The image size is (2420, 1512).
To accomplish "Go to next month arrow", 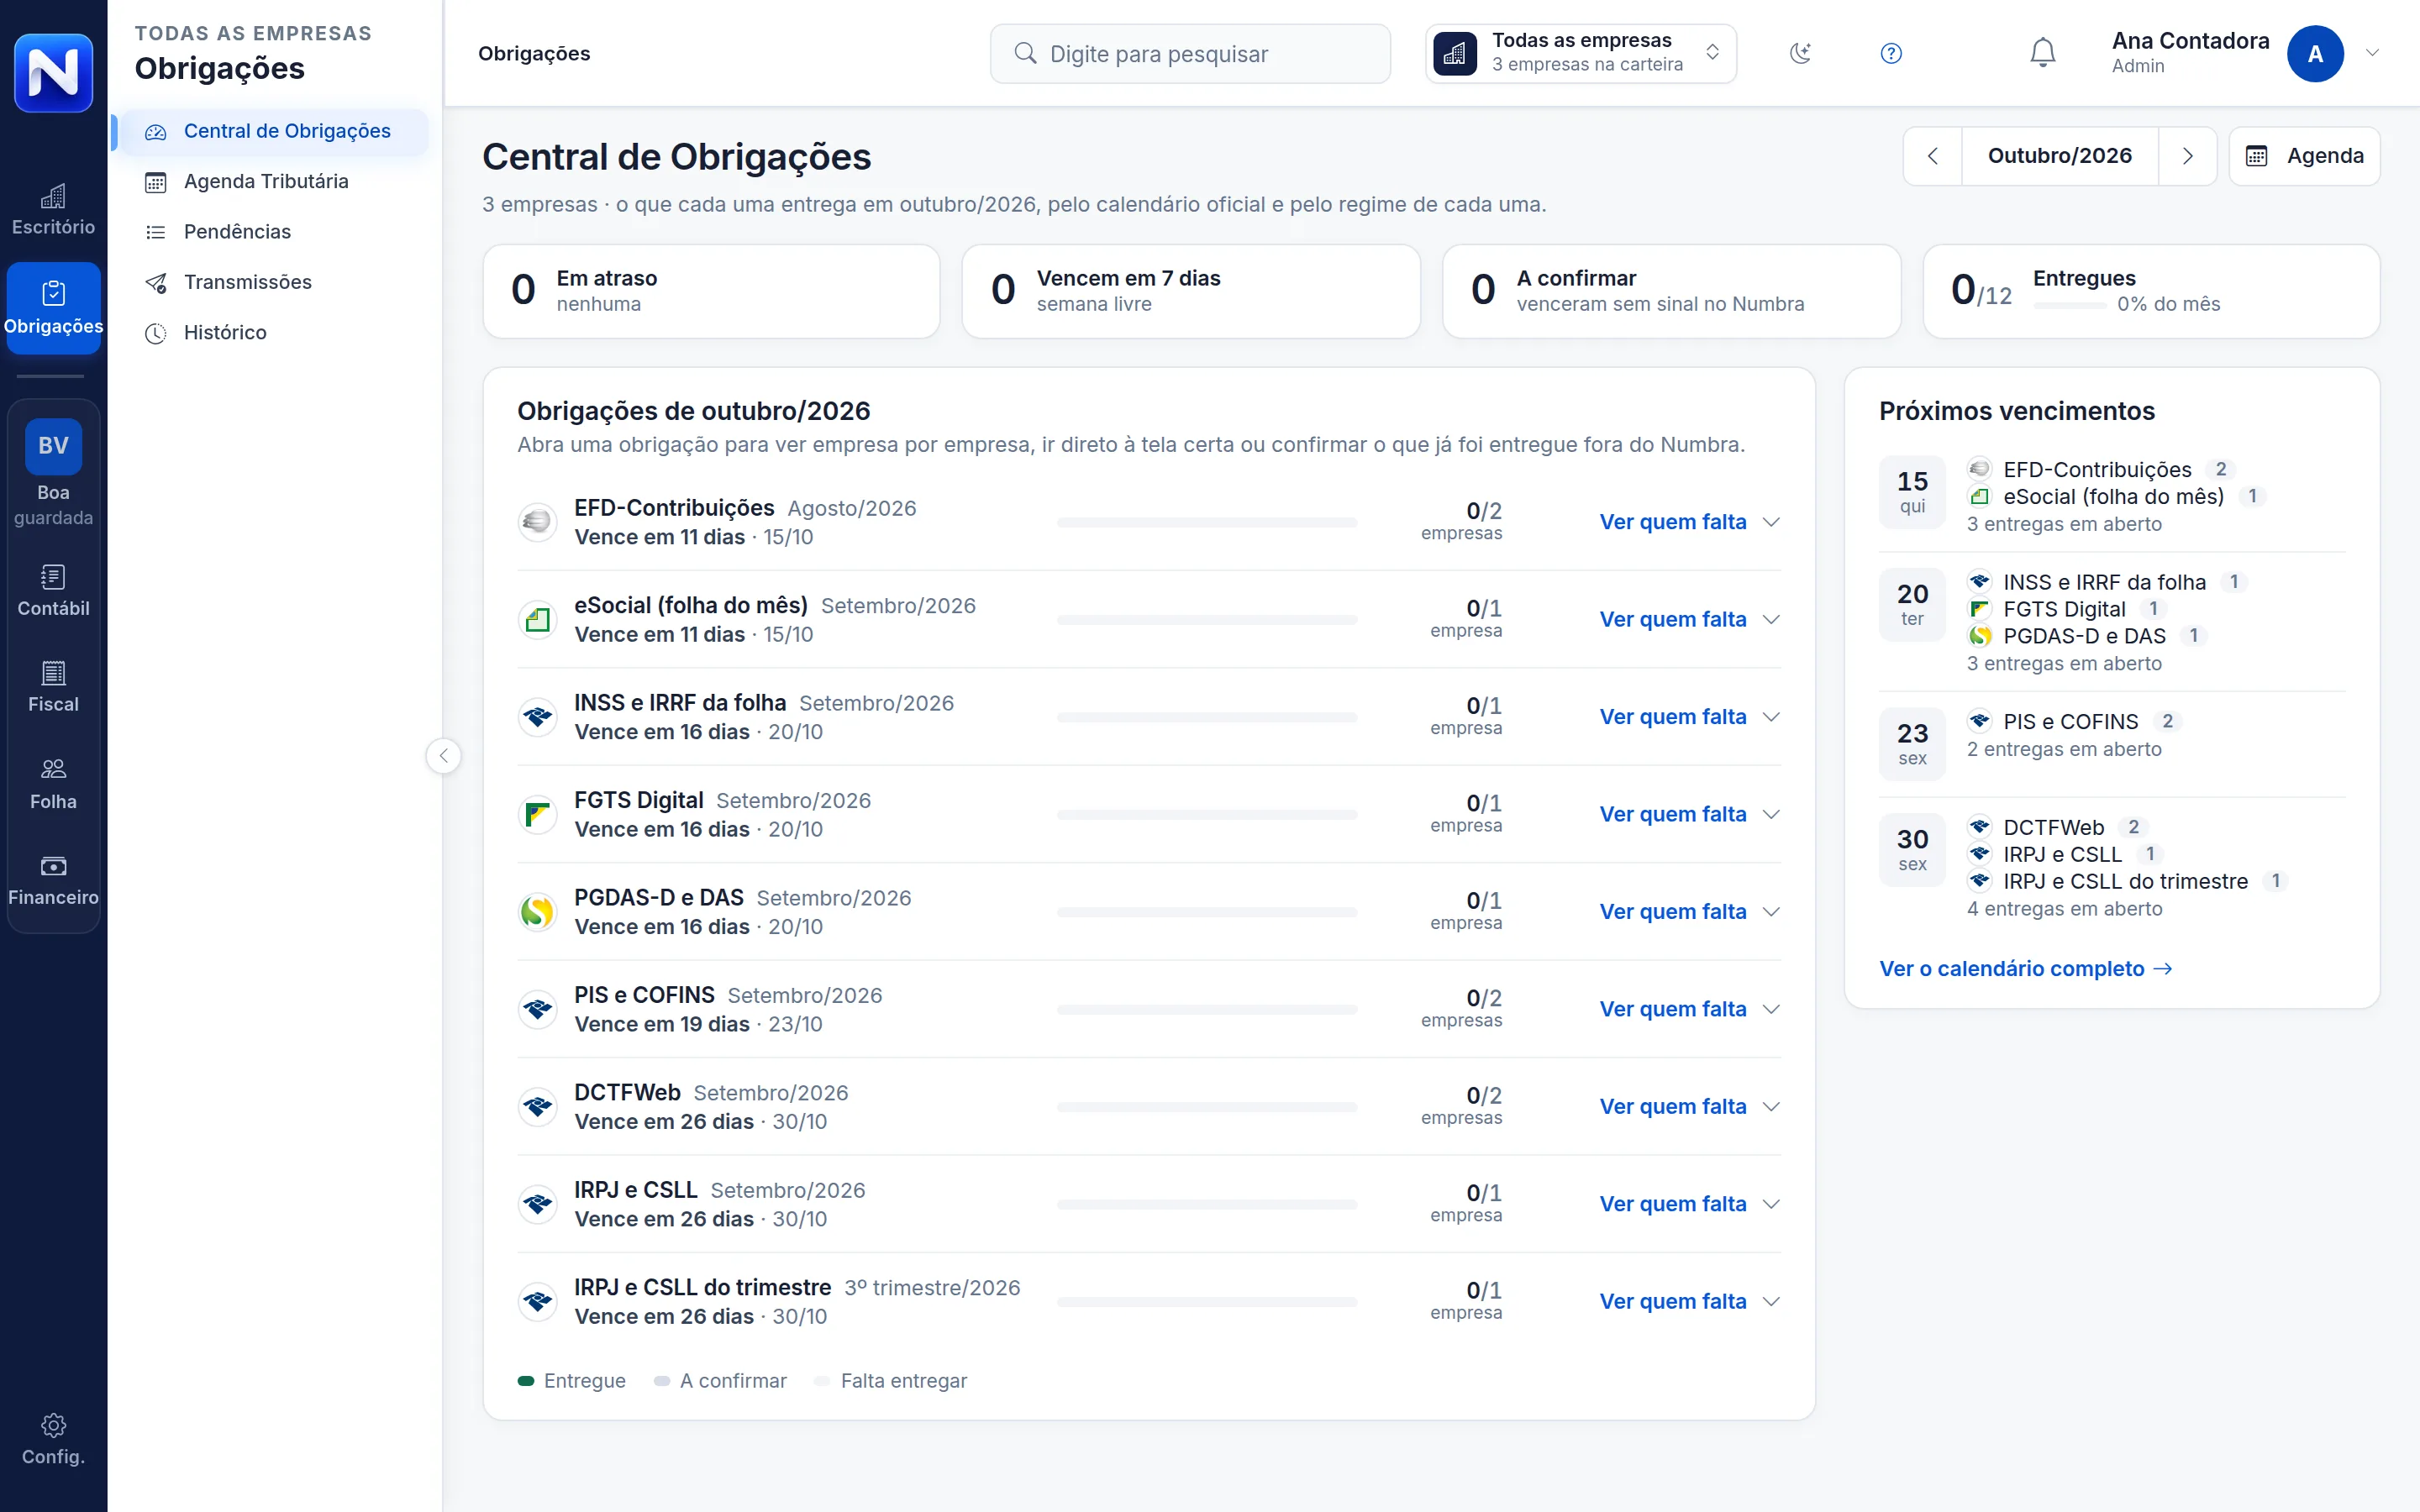I will tap(2188, 156).
